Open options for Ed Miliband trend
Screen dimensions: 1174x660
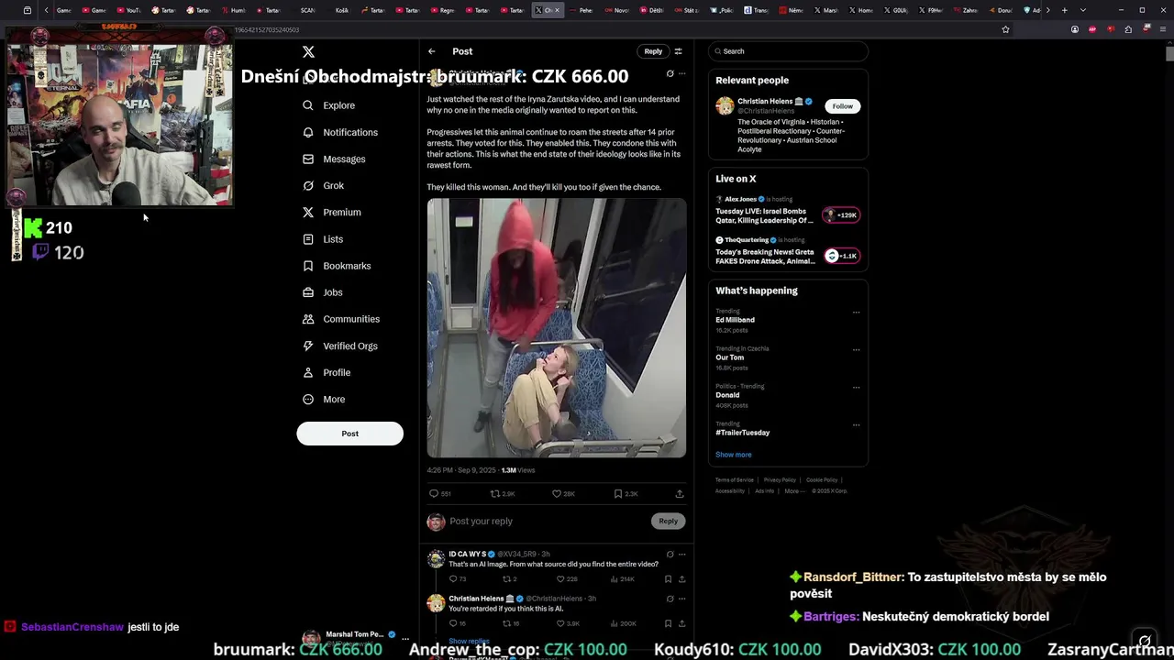(x=856, y=313)
